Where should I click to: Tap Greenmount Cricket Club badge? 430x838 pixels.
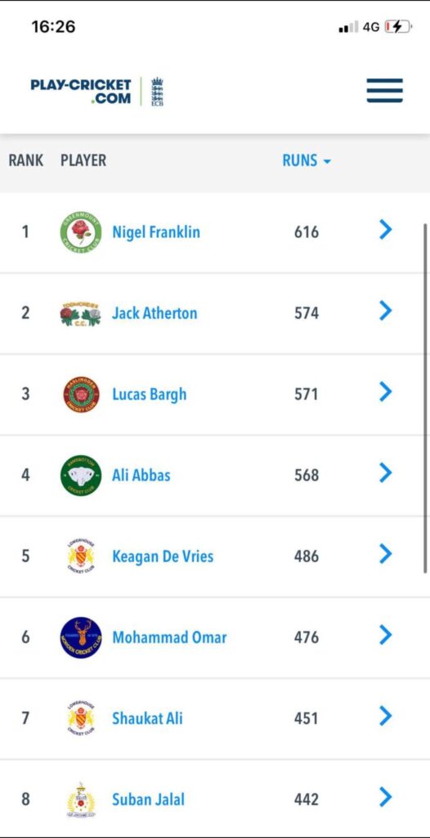[81, 232]
